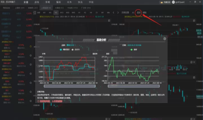Image resolution: width=203 pixels, height=120 pixels.
Task: Click the note icon beside right sub-panel X
Action: point(191,62)
